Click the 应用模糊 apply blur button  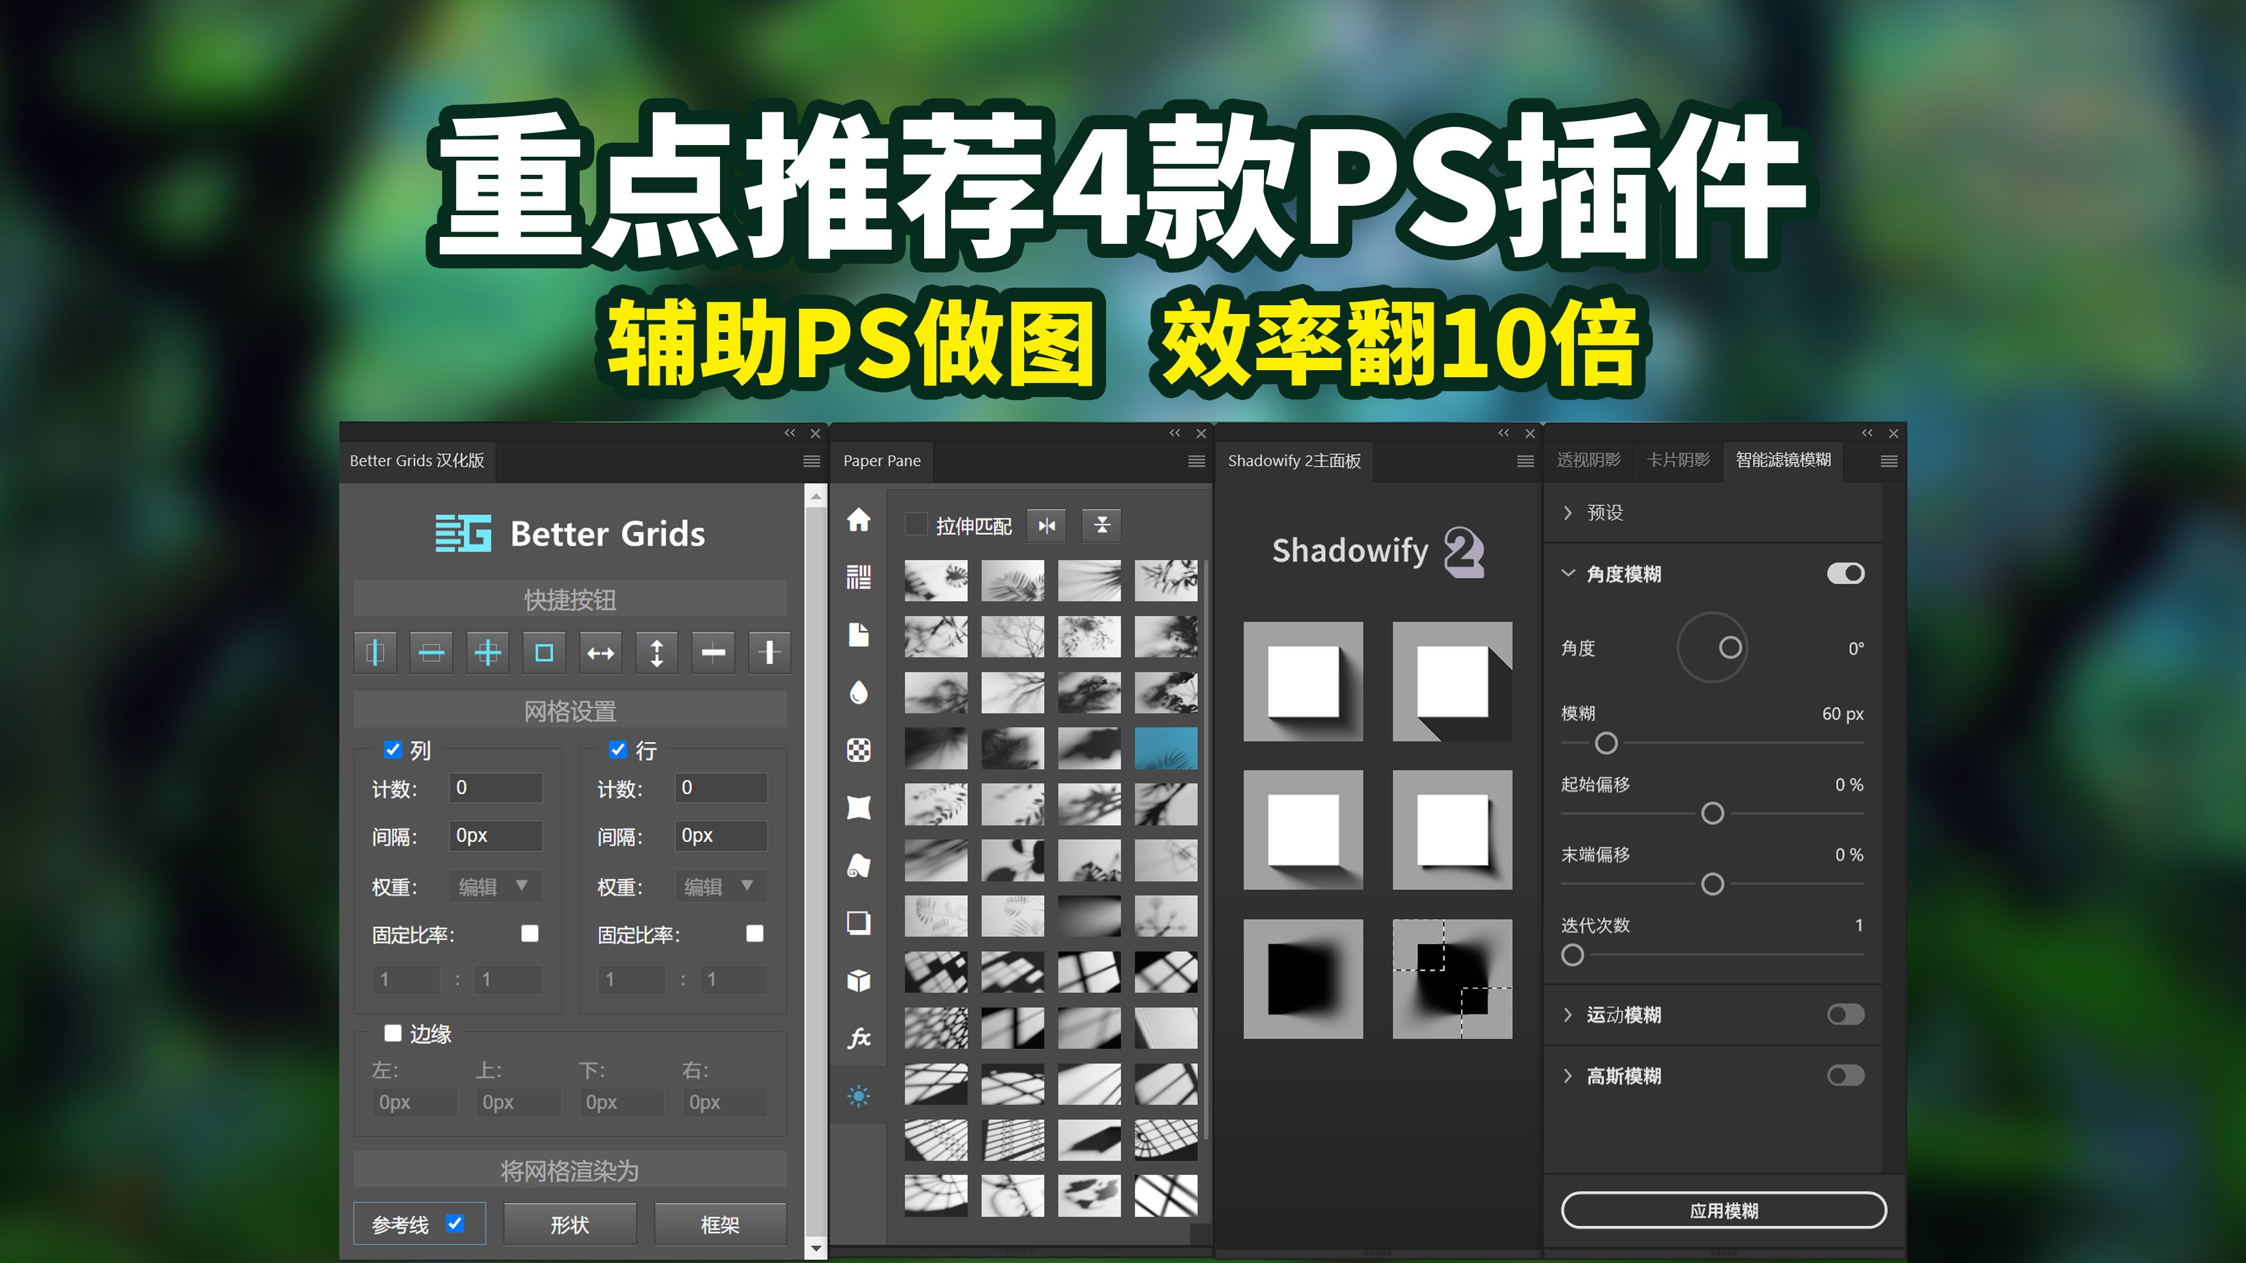1724,1210
